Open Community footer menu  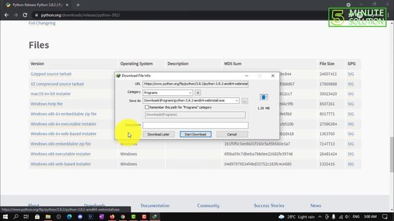tap(208, 206)
